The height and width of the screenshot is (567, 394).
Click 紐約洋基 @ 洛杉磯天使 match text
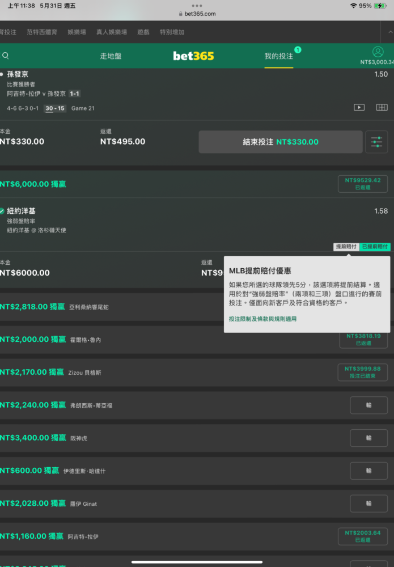click(36, 230)
